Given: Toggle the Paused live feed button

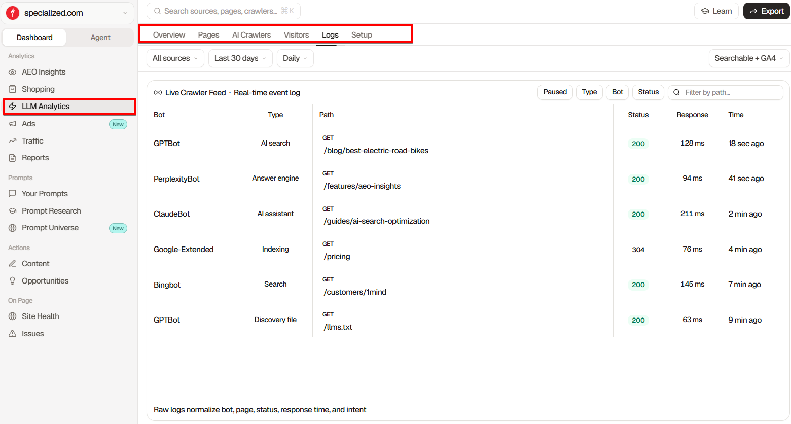Looking at the screenshot, I should (555, 92).
